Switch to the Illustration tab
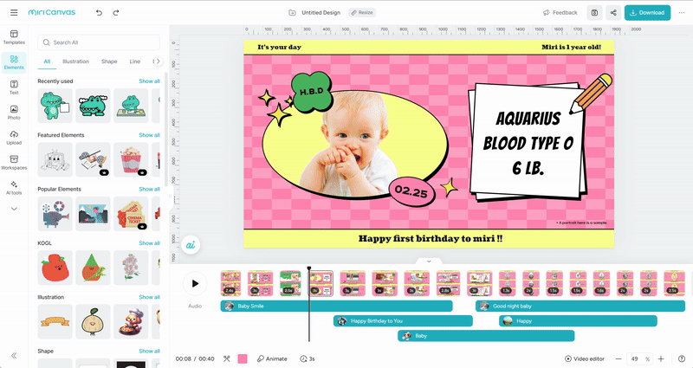The image size is (693, 368). pos(75,61)
